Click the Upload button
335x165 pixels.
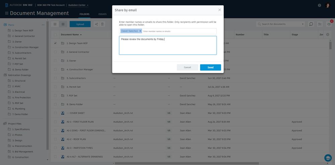[x=80, y=24]
